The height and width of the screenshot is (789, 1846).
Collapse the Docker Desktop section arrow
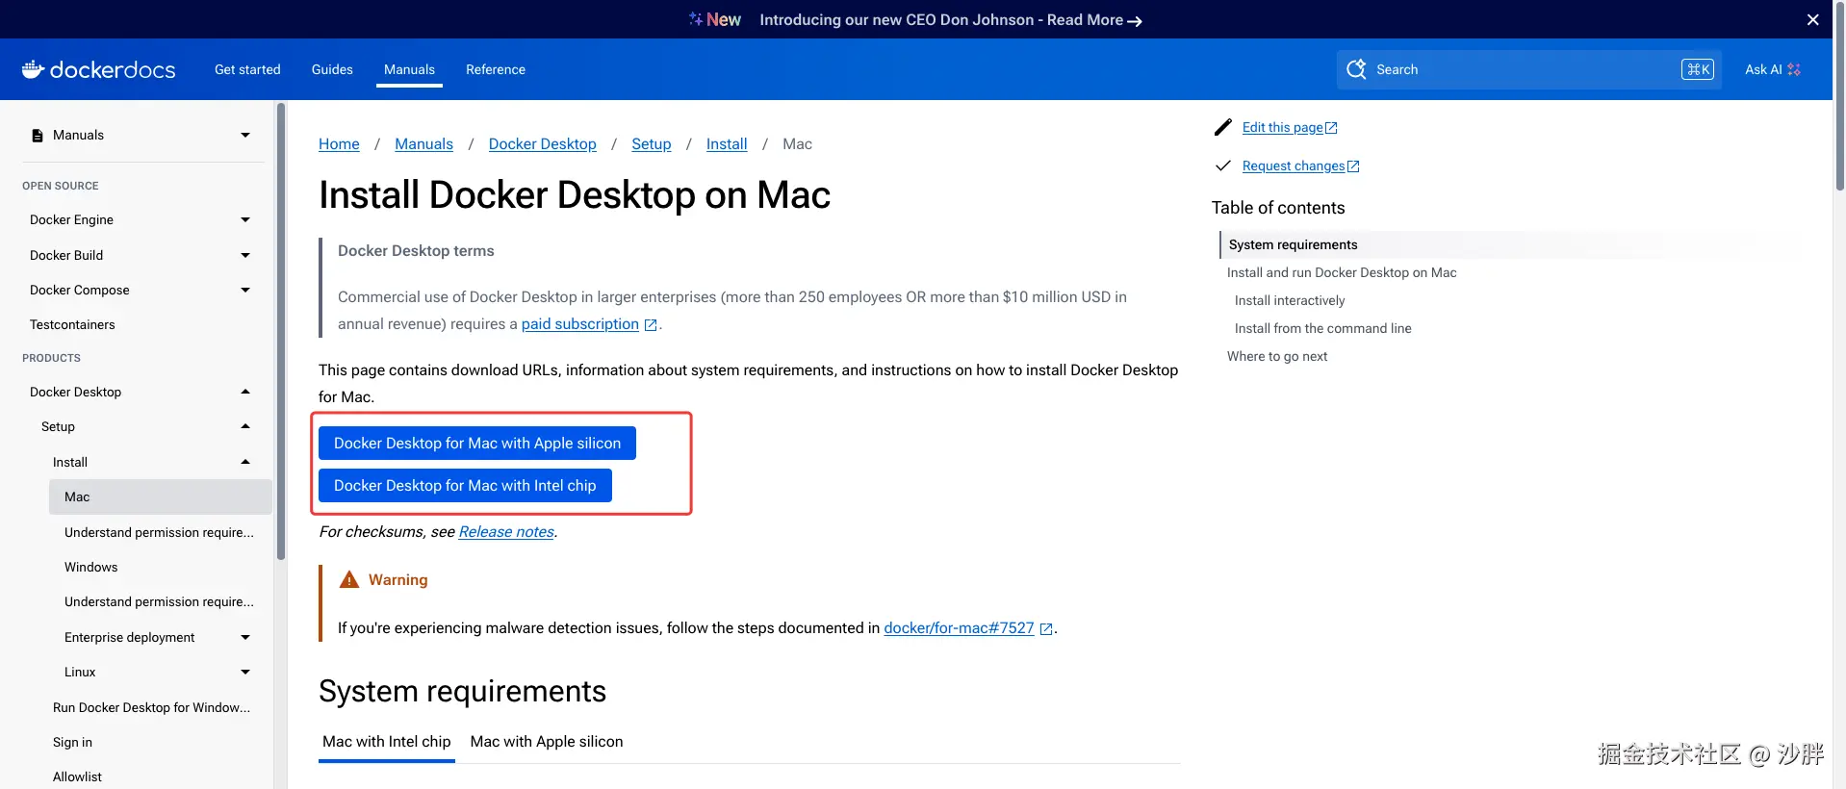pyautogui.click(x=245, y=392)
